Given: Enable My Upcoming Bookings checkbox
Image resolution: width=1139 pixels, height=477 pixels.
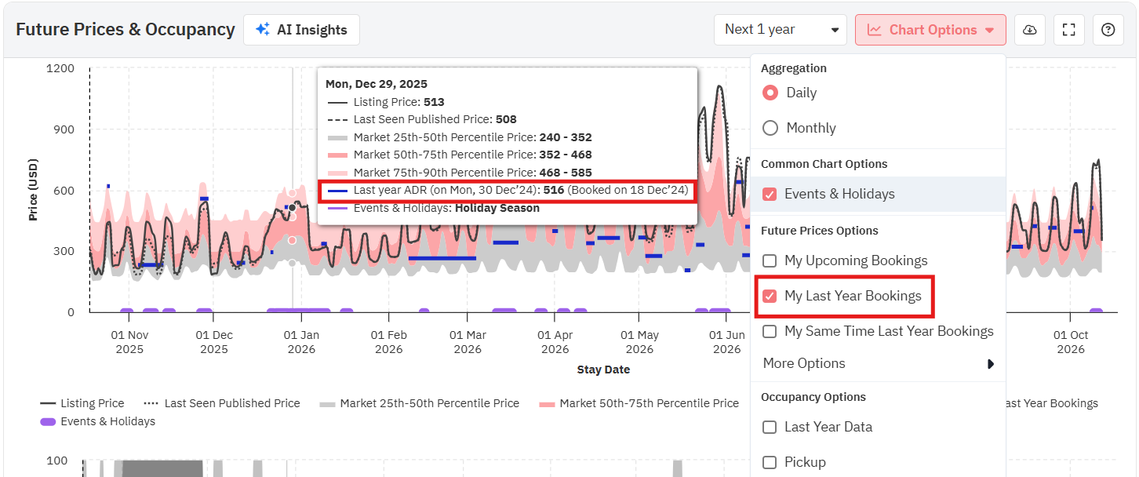Looking at the screenshot, I should [770, 260].
